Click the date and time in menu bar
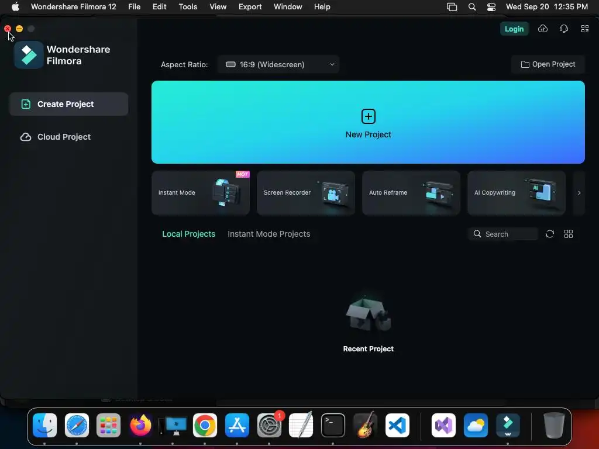 tap(547, 7)
